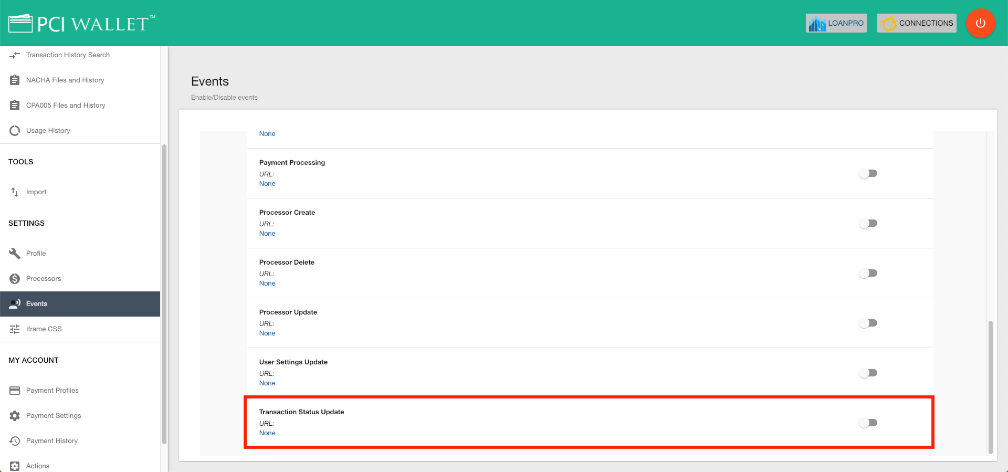Click the Processor Create event title
This screenshot has height=472, width=1008.
(x=287, y=212)
